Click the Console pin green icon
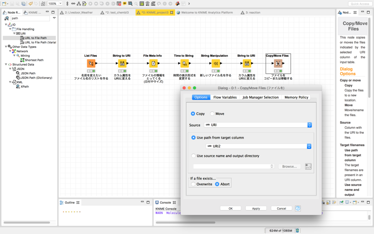The image size is (374, 234). pos(341,202)
